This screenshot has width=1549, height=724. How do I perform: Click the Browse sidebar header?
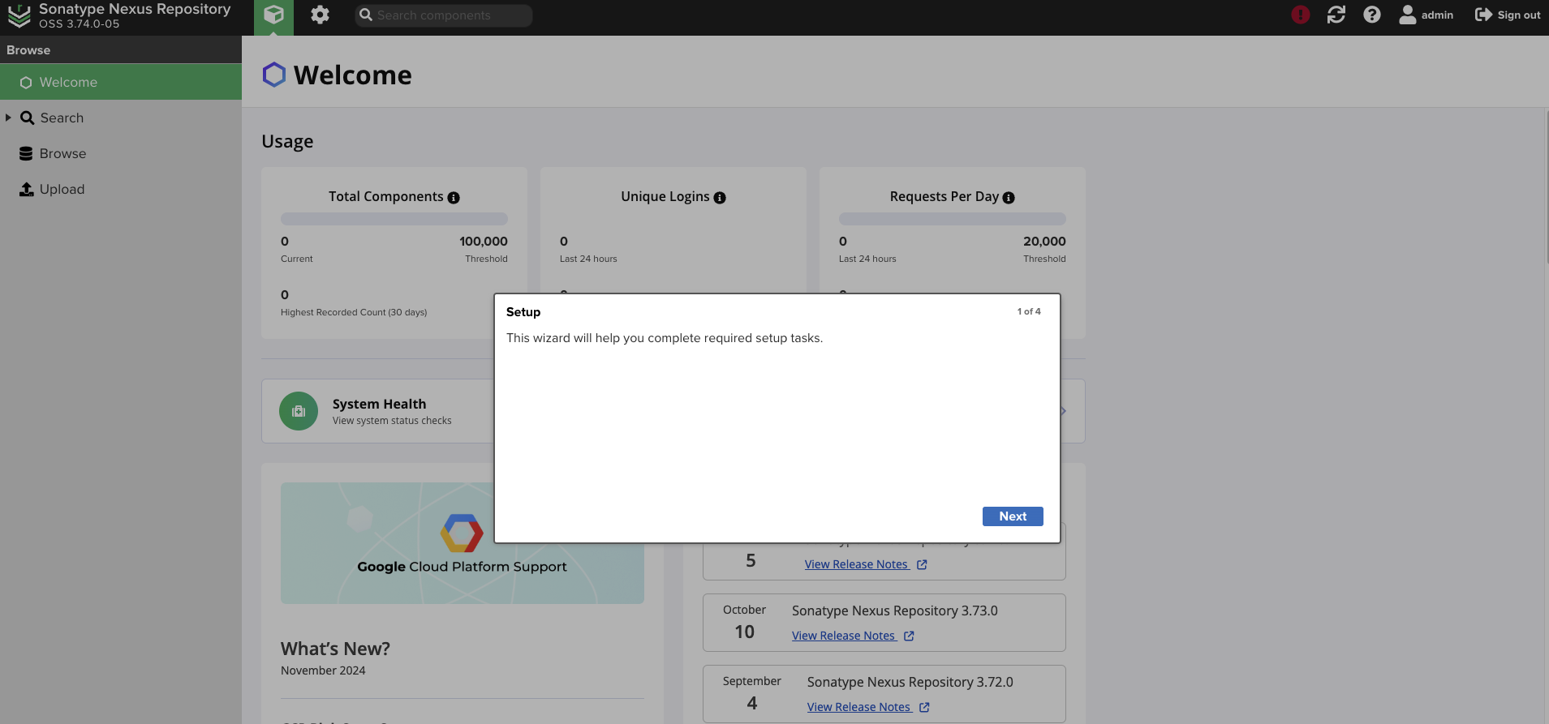pyautogui.click(x=121, y=49)
